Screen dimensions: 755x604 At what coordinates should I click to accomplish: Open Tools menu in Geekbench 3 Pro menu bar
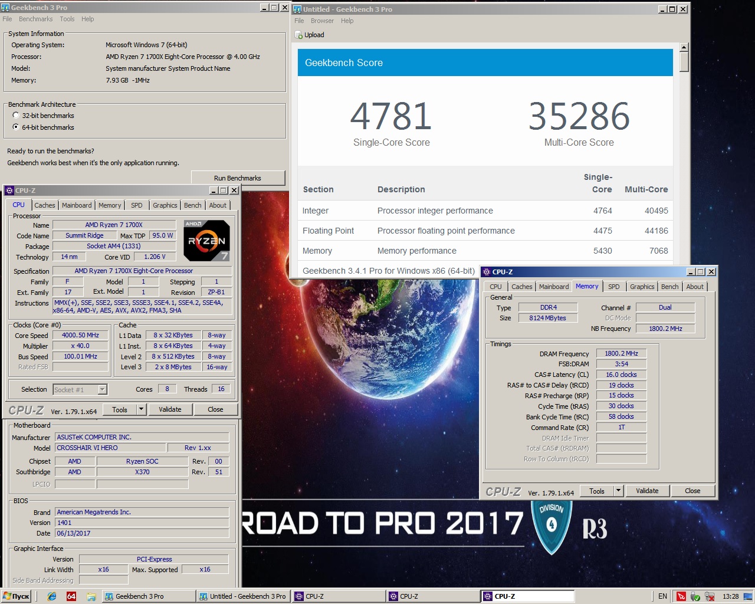[67, 19]
